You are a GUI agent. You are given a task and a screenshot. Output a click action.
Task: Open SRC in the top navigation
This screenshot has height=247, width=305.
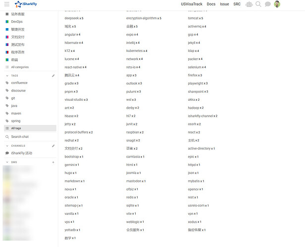237,4
